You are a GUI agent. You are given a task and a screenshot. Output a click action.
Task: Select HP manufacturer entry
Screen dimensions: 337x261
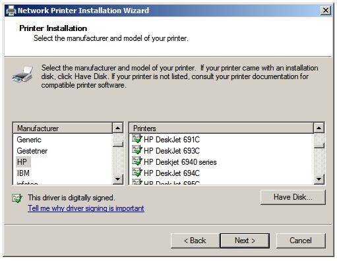pos(23,162)
